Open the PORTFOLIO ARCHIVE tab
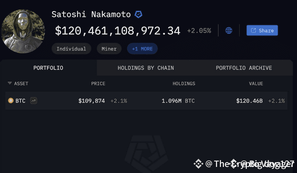Screen dimensions: 297x173 click(244, 68)
